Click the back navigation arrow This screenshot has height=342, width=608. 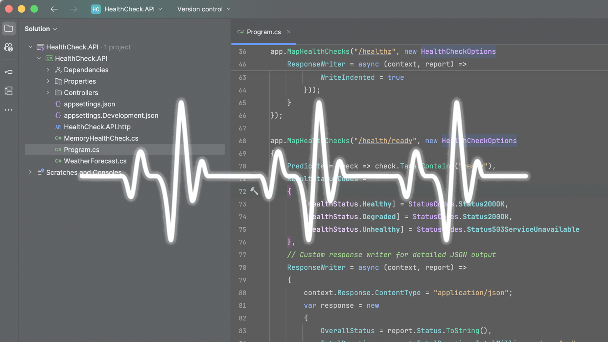pos(54,9)
